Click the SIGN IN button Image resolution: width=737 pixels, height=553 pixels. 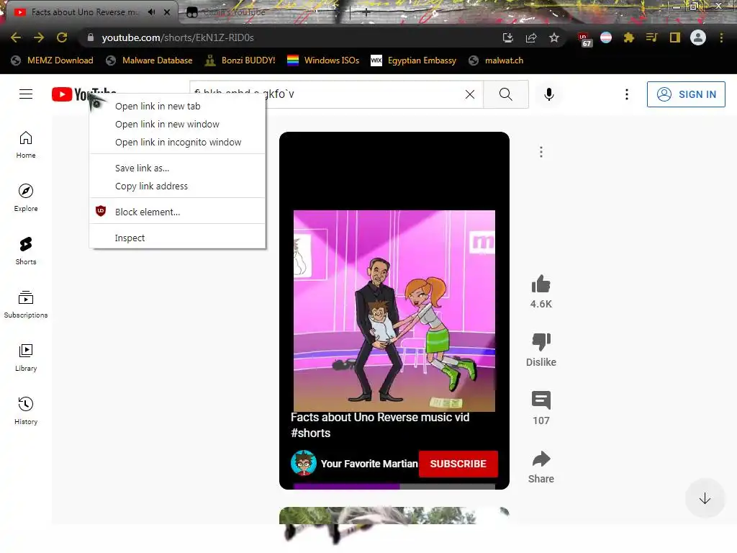[x=686, y=94]
